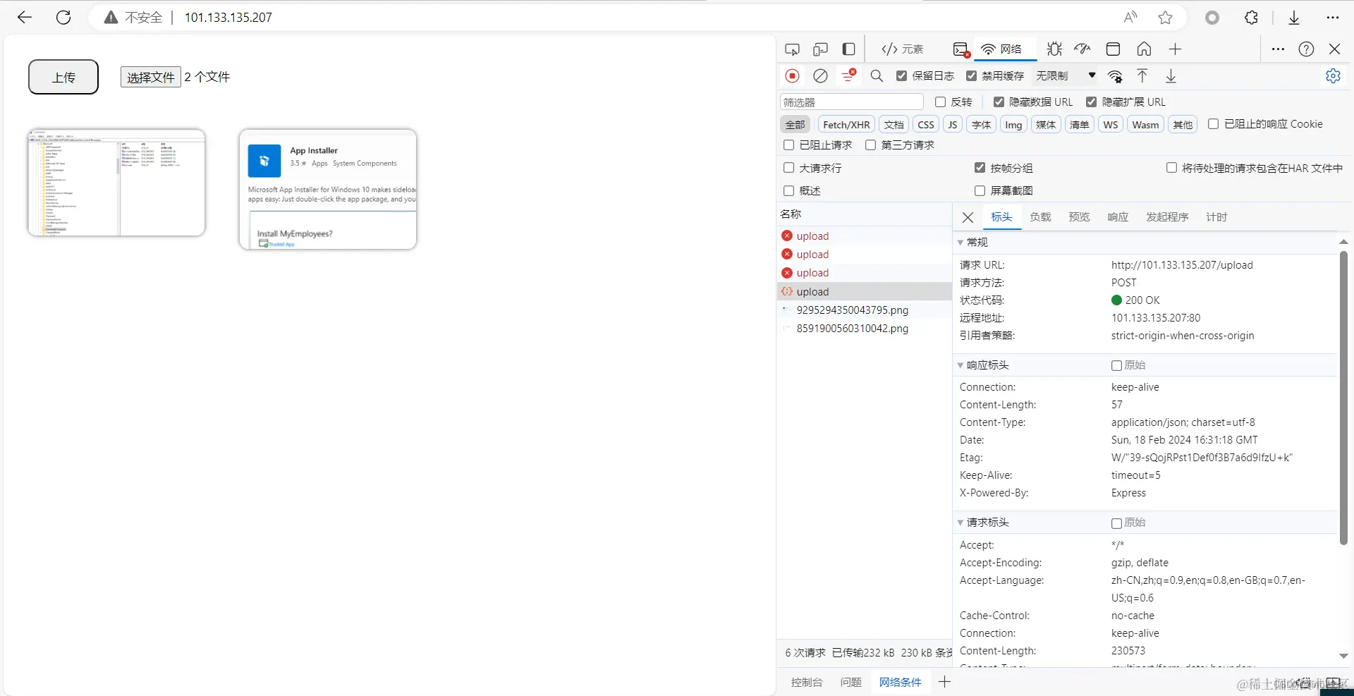Switch to the 预览 tab
The height and width of the screenshot is (696, 1354).
[1079, 217]
